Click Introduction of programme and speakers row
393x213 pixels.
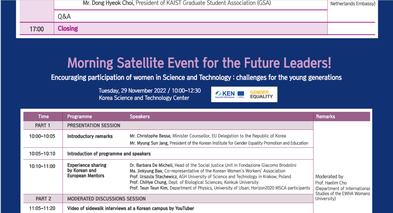coord(109,154)
